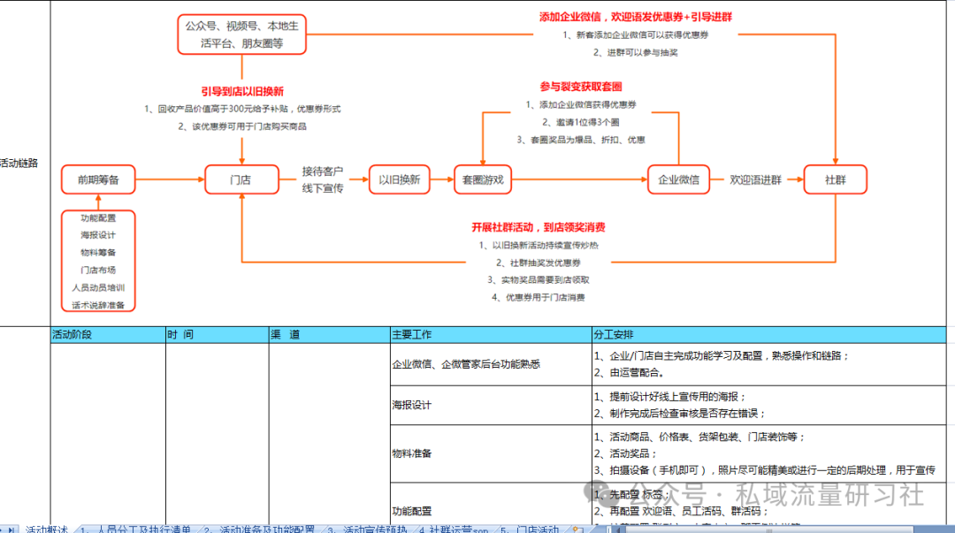Screen dimensions: 955x533
Task: Click 门店布场 in the preparation list box
Action: tap(98, 270)
